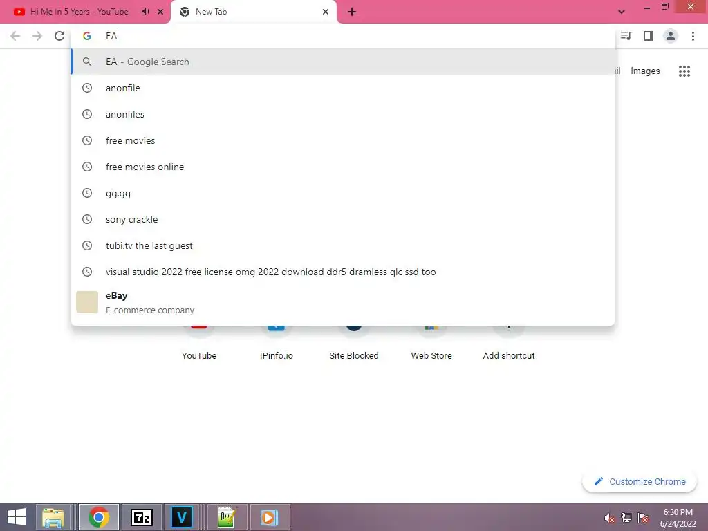The width and height of the screenshot is (708, 531).
Task: Reload the page with refresh icon
Action: 59,36
